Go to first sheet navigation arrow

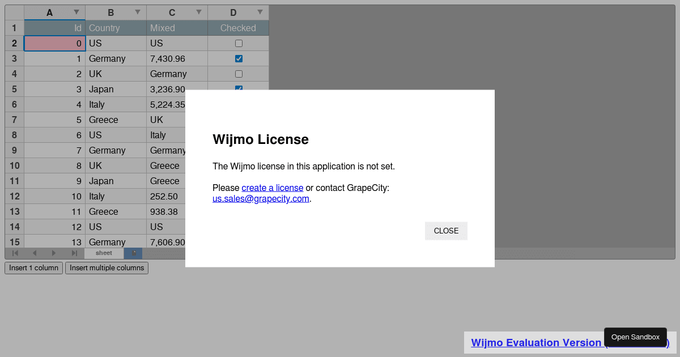(15, 253)
